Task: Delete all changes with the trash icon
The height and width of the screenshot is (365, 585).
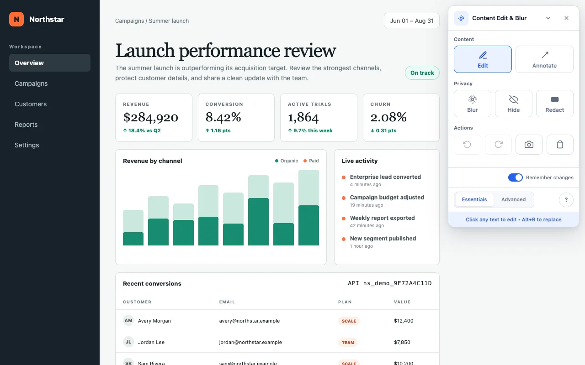Action: pyautogui.click(x=560, y=145)
